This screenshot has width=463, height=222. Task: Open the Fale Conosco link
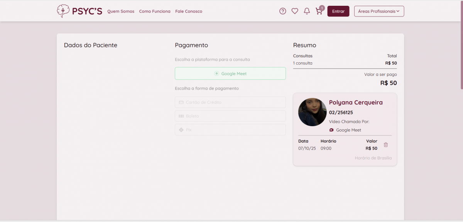(x=189, y=12)
